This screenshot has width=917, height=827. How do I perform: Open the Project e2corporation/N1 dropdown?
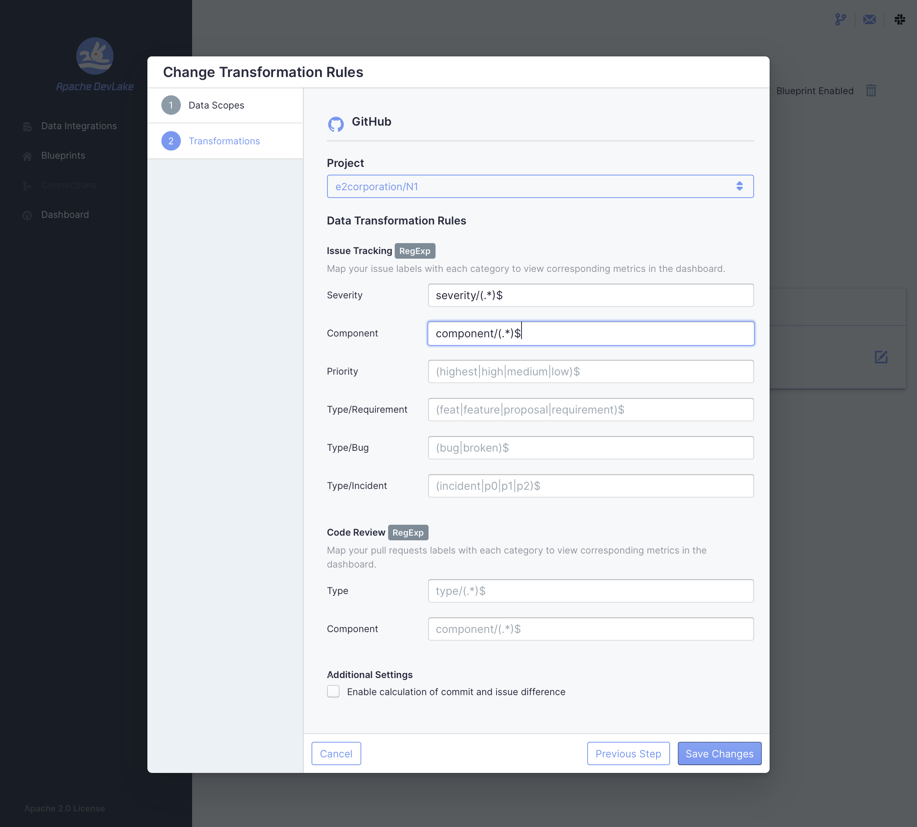[x=531, y=186]
